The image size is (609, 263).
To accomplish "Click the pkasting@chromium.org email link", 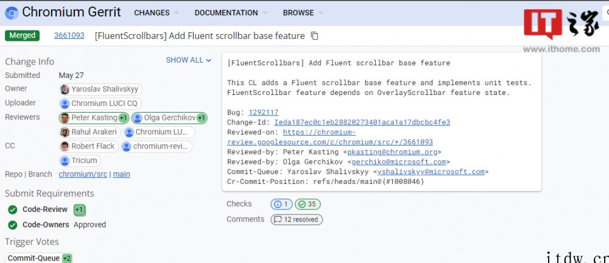I will tap(392, 152).
